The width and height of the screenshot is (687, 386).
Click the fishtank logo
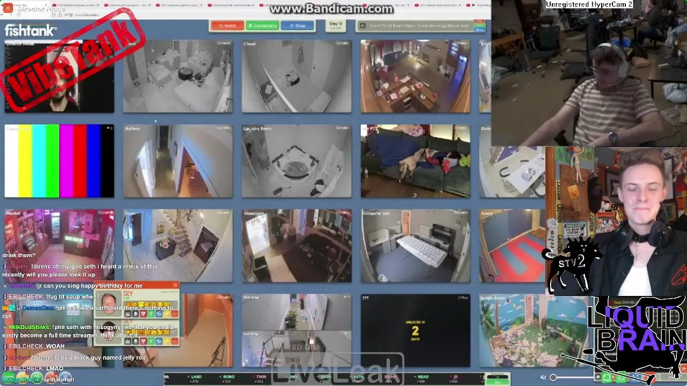31,31
